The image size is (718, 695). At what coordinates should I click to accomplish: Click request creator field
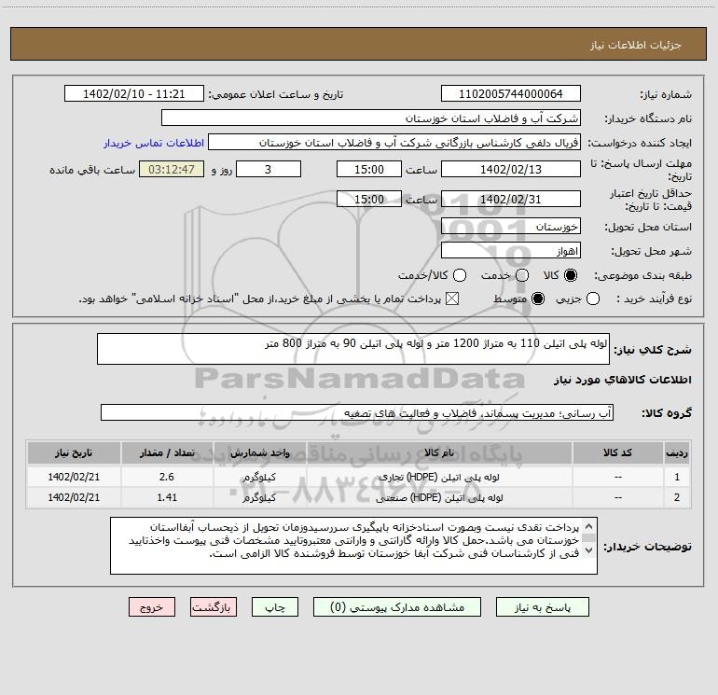(x=394, y=142)
